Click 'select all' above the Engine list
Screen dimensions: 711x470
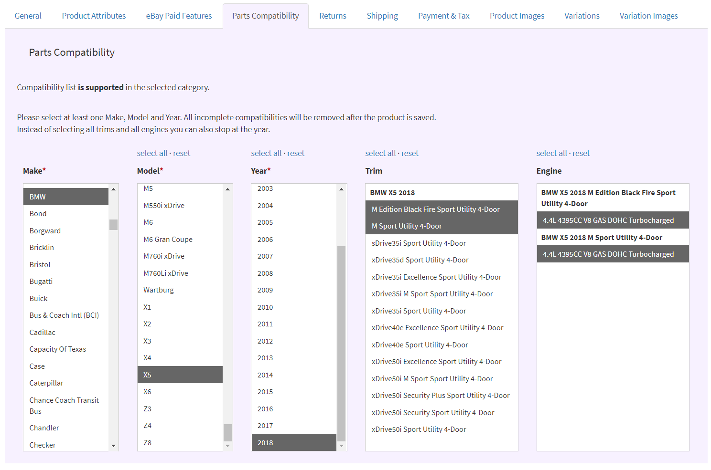coord(552,153)
